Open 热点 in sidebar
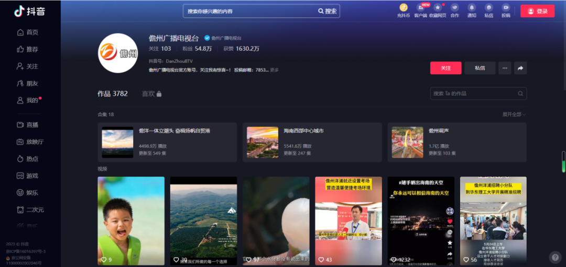The height and width of the screenshot is (267, 566). pos(28,159)
